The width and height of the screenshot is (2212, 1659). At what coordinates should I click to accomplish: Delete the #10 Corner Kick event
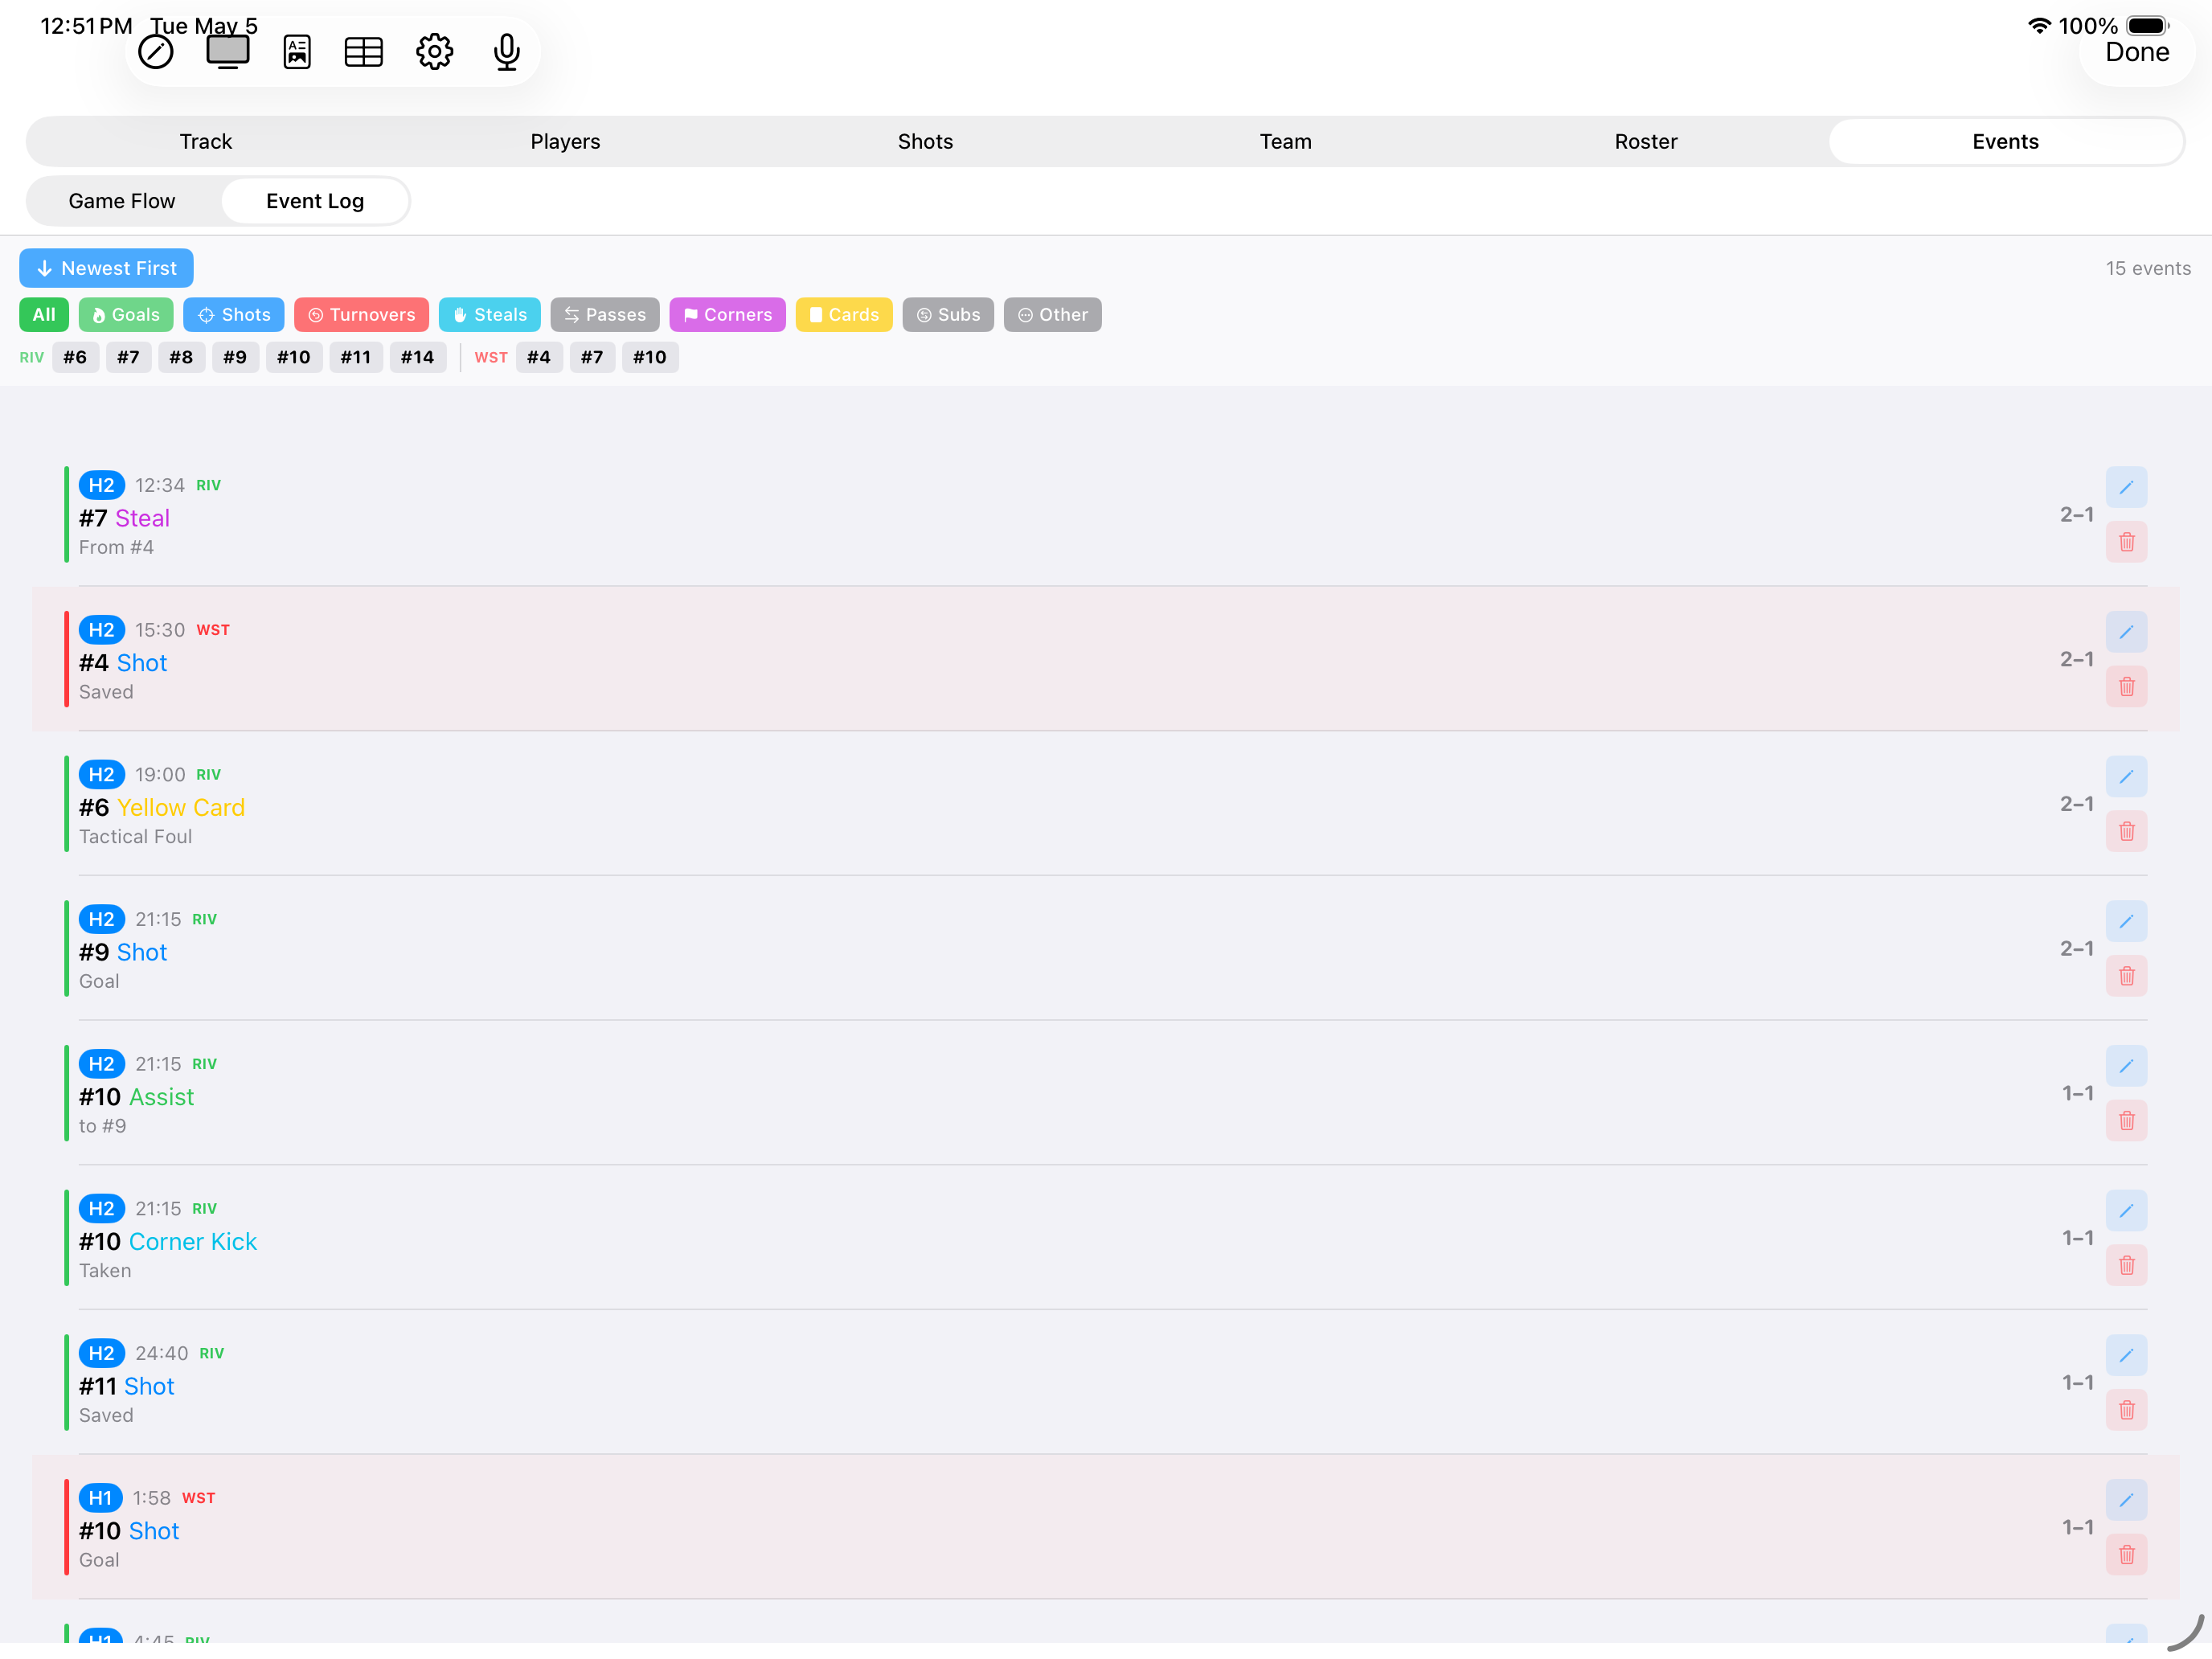coord(2126,1266)
